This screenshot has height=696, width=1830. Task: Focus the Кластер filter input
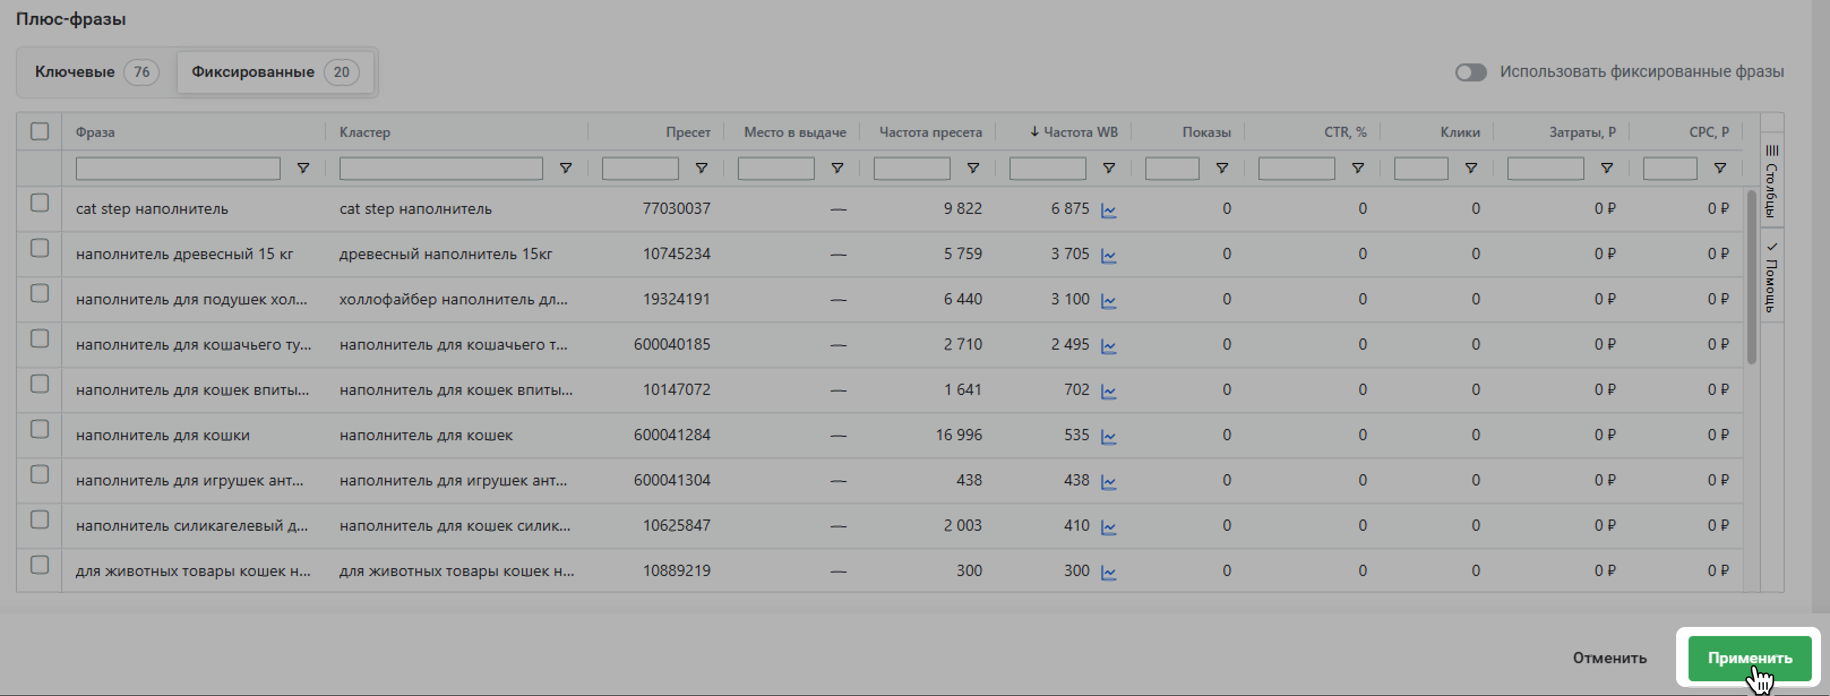coord(440,168)
